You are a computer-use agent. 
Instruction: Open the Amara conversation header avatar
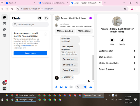[57, 18]
